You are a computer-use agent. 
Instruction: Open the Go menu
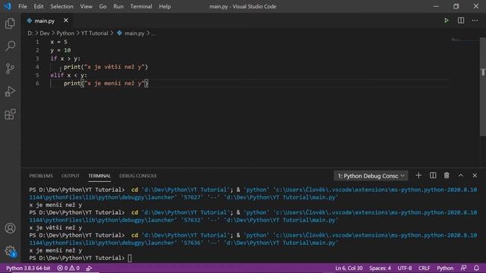pos(103,7)
